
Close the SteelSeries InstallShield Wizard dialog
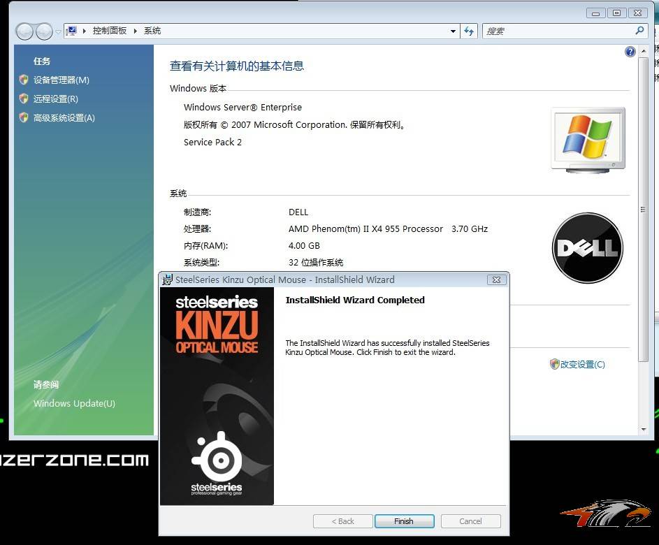tap(496, 280)
